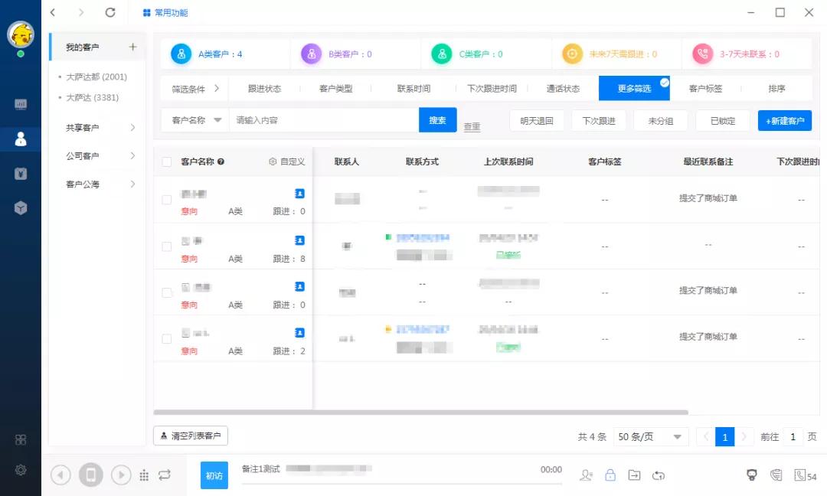
Task: Select the 我的客户 menu item
Action: 82,47
